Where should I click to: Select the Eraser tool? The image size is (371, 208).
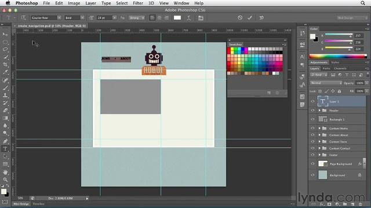[5, 110]
